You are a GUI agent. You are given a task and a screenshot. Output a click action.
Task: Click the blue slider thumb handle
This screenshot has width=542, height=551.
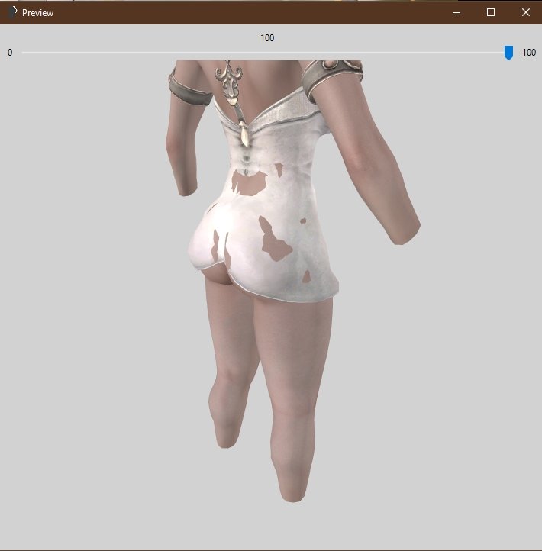[508, 52]
